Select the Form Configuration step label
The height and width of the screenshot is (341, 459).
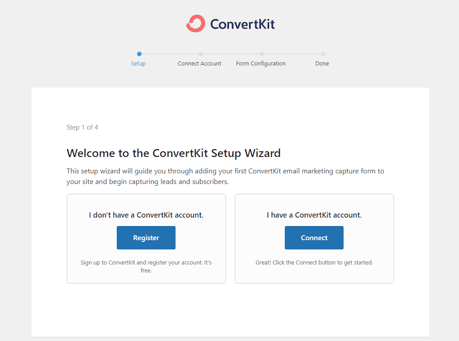pyautogui.click(x=261, y=64)
